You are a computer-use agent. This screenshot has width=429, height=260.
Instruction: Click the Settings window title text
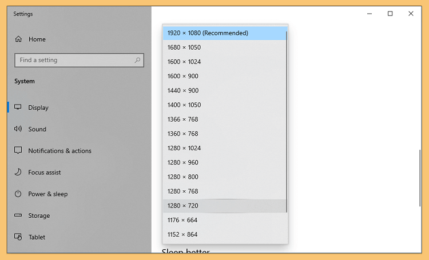(23, 14)
